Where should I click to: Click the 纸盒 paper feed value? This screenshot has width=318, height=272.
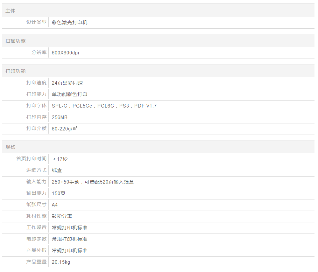[57, 171]
